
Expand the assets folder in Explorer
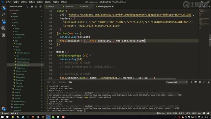point(17,29)
